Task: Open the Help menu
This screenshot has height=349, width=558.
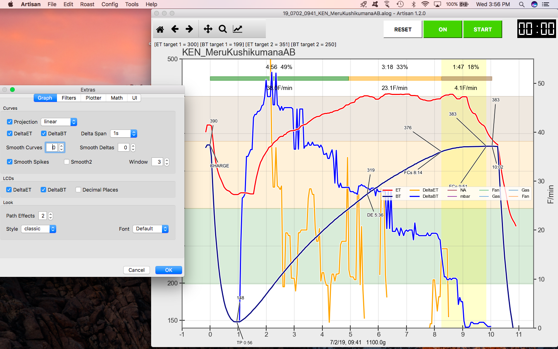Action: (x=152, y=4)
